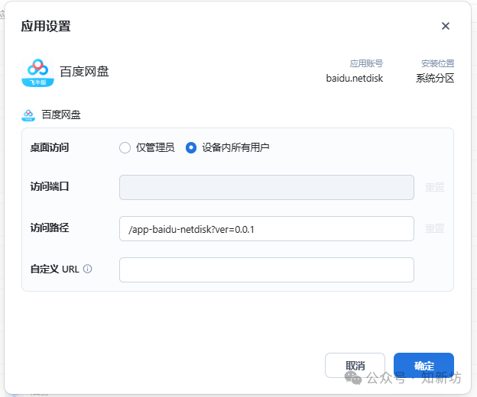Image resolution: width=477 pixels, height=397 pixels.
Task: Click the 系统分区 install location value
Action: click(435, 79)
